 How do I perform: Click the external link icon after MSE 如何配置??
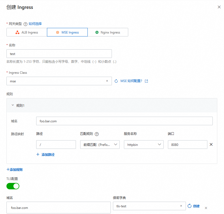point(146,81)
